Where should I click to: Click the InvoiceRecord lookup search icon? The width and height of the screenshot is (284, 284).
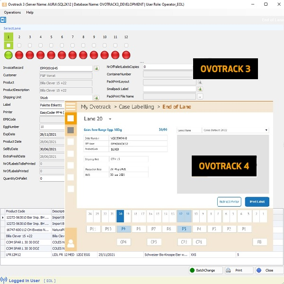tap(96, 68)
